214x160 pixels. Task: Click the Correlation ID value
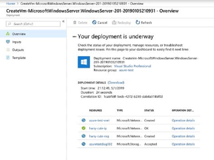click(133, 97)
